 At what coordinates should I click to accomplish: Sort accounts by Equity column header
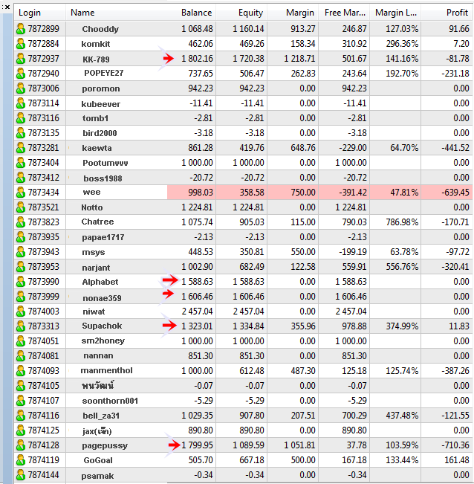(x=250, y=13)
